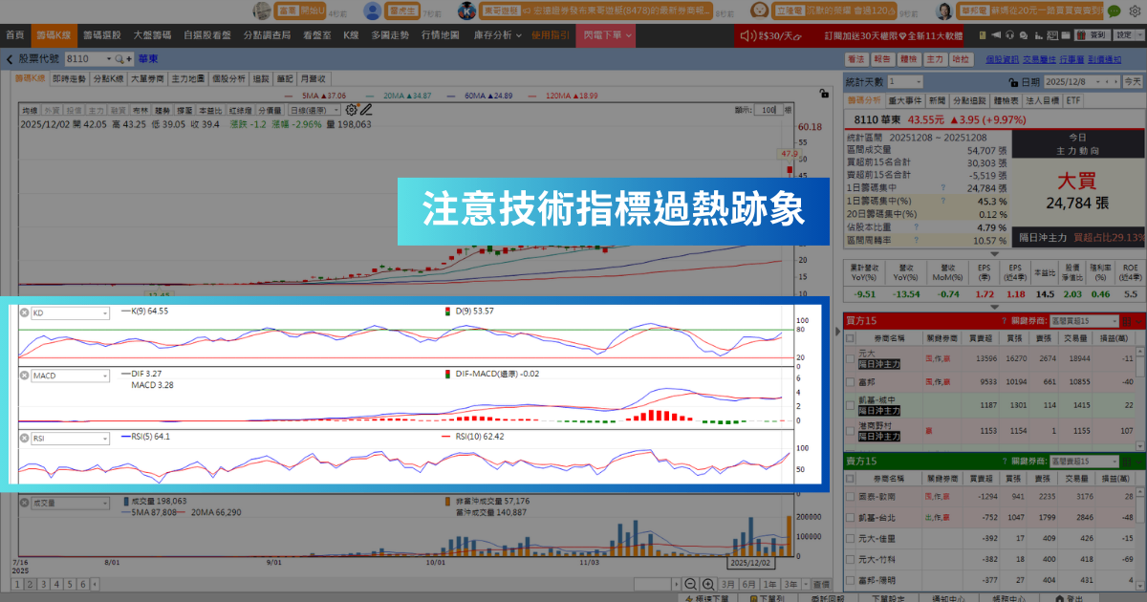The width and height of the screenshot is (1147, 602).
Task: Open the indicator settings gear icon
Action: pyautogui.click(x=351, y=109)
